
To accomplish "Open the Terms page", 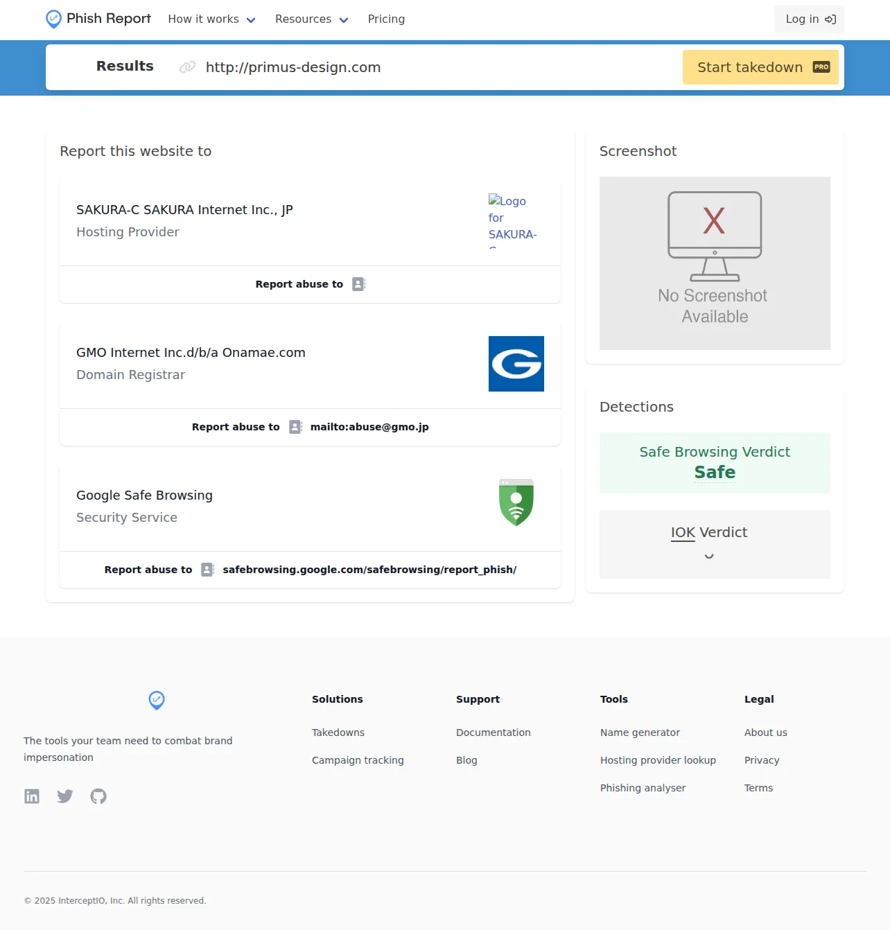I will tap(758, 788).
